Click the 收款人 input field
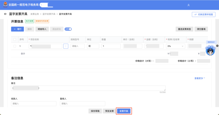 (x=34, y=104)
